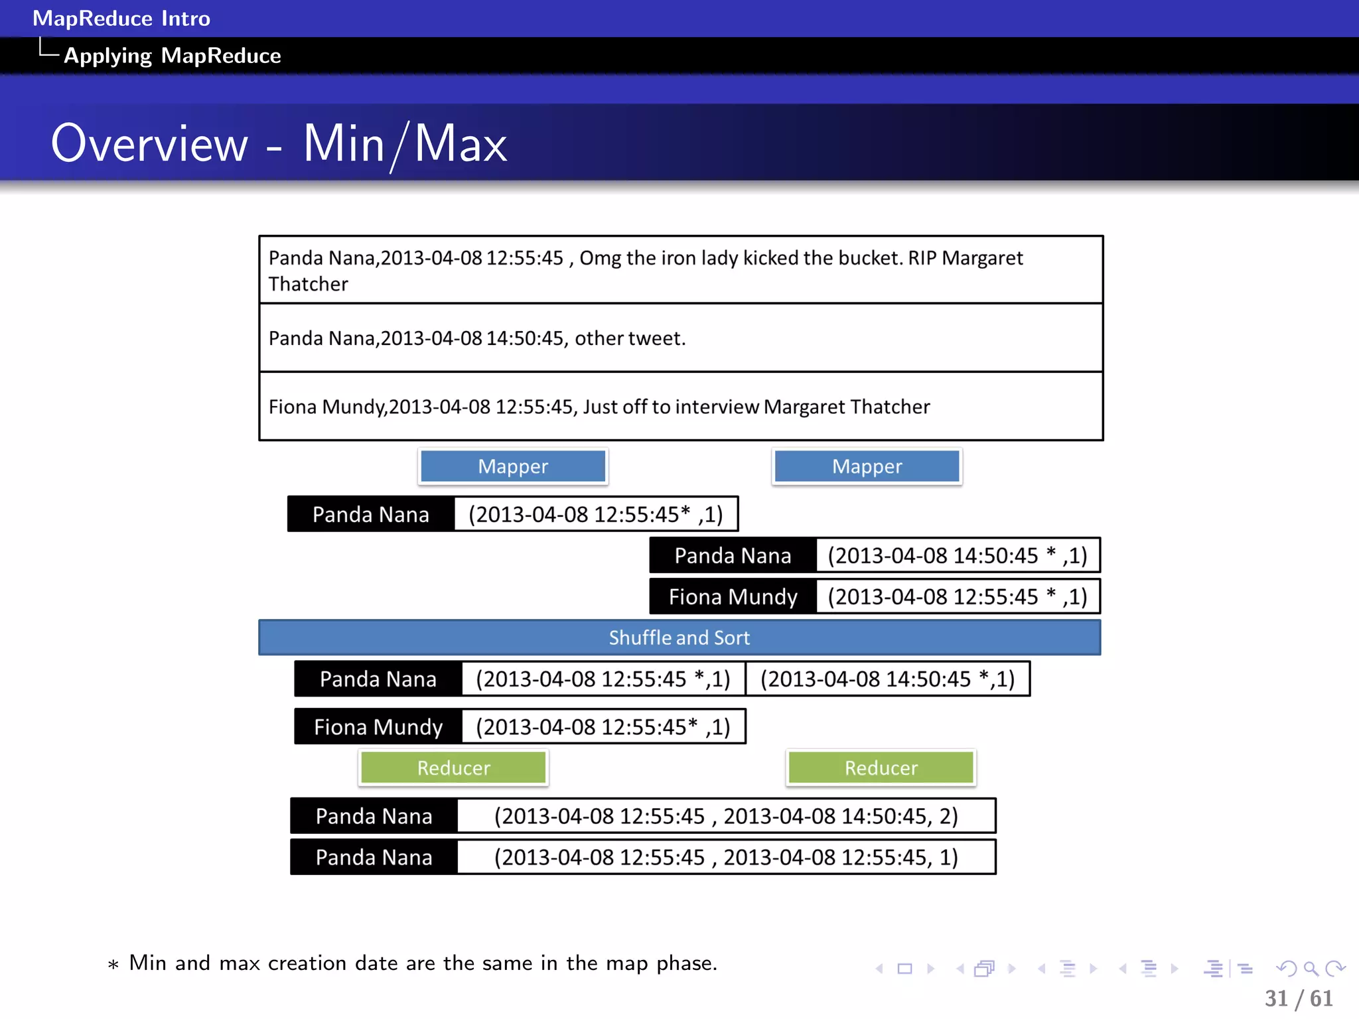Go to previous section arrow

click(x=1123, y=969)
